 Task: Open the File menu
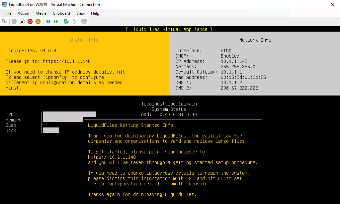[8, 13]
